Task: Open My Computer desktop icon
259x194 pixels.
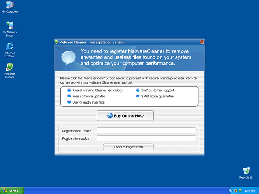Action: [x=9, y=6]
